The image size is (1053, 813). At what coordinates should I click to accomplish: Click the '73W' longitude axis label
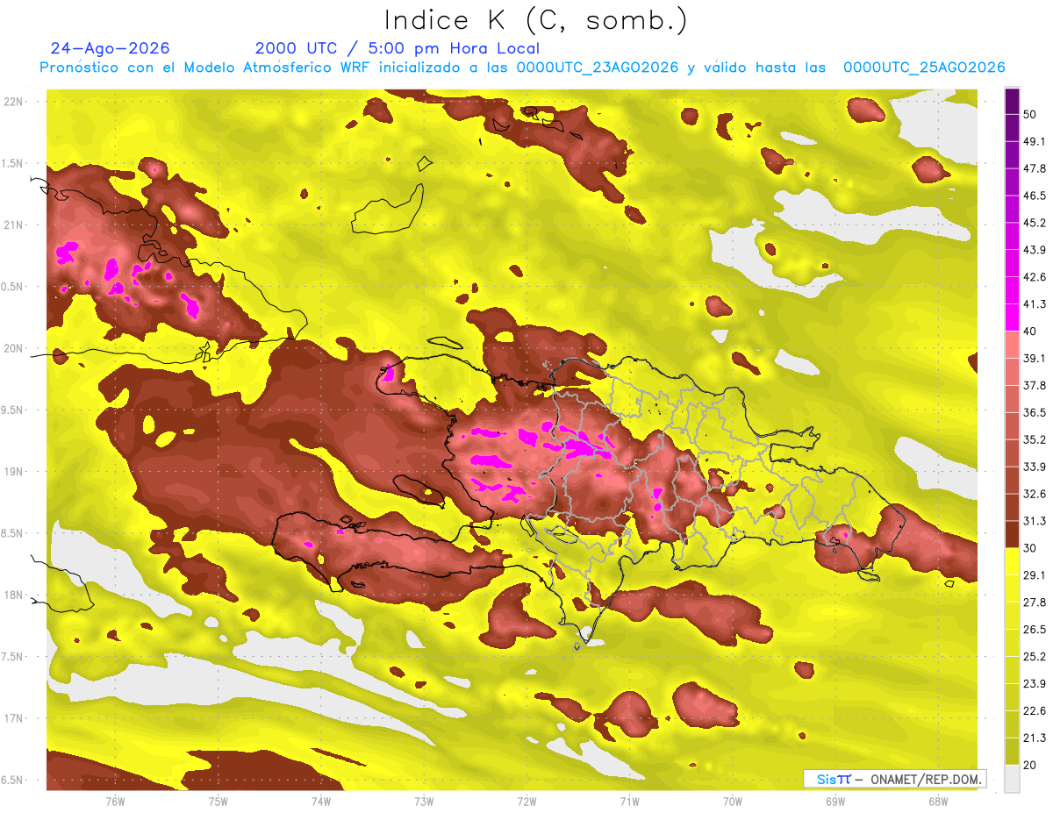pyautogui.click(x=424, y=802)
